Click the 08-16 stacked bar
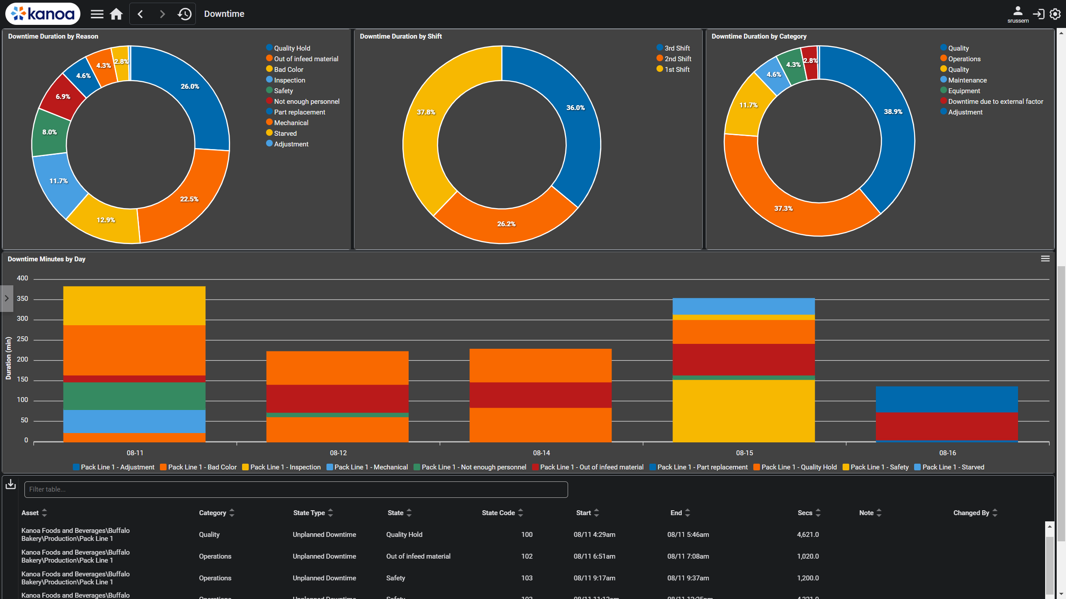Image resolution: width=1066 pixels, height=599 pixels. point(947,414)
